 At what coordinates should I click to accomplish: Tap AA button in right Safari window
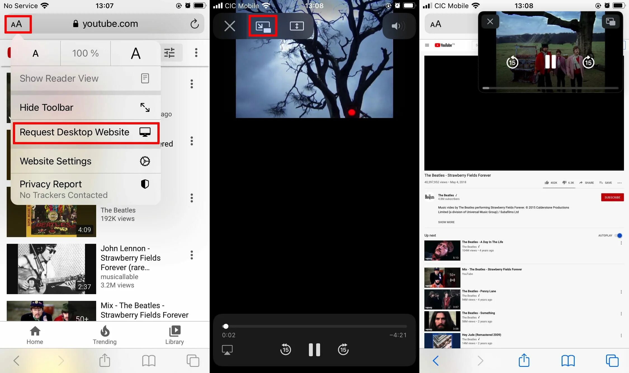[x=436, y=24]
